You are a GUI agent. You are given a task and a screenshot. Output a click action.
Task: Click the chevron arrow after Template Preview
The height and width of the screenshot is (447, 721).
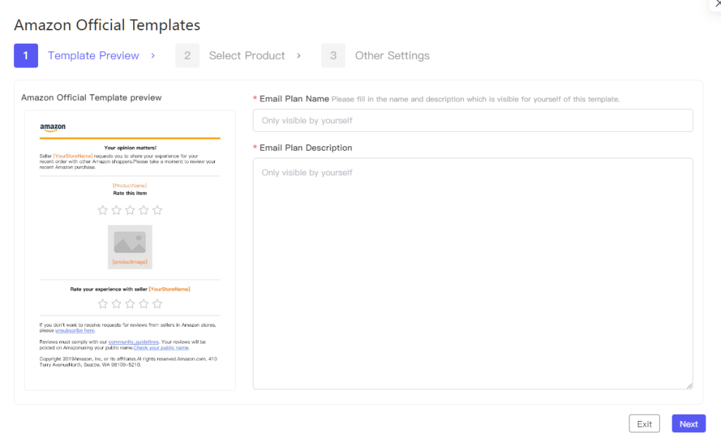point(153,56)
